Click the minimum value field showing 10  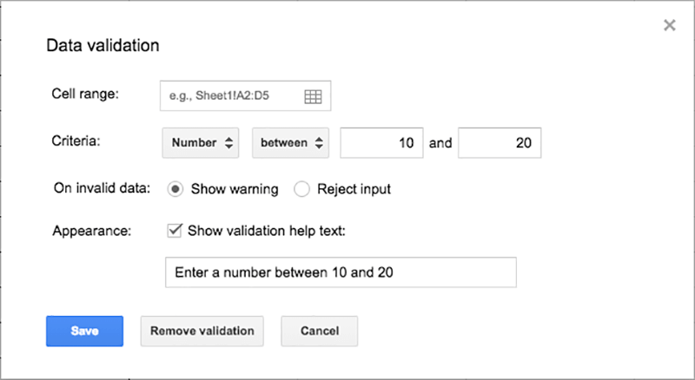pos(381,143)
